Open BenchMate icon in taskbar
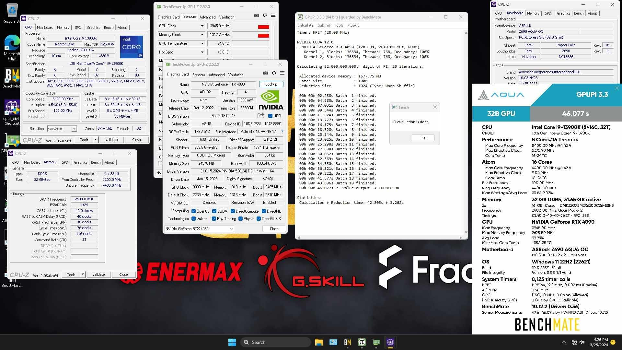This screenshot has height=350, width=622. (348, 342)
